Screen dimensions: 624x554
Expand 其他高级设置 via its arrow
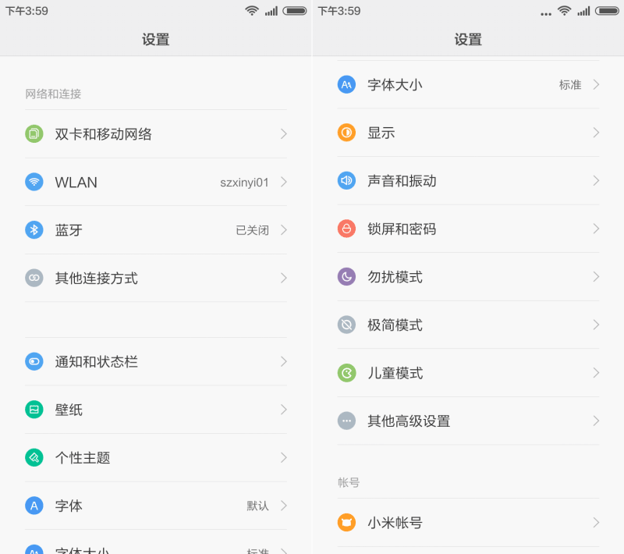coord(597,421)
